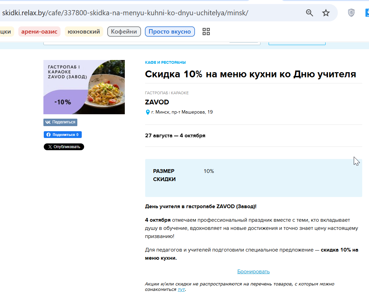The width and height of the screenshot is (369, 298).
Task: Open the Просто вкусно bookmark folder
Action: [x=170, y=32]
